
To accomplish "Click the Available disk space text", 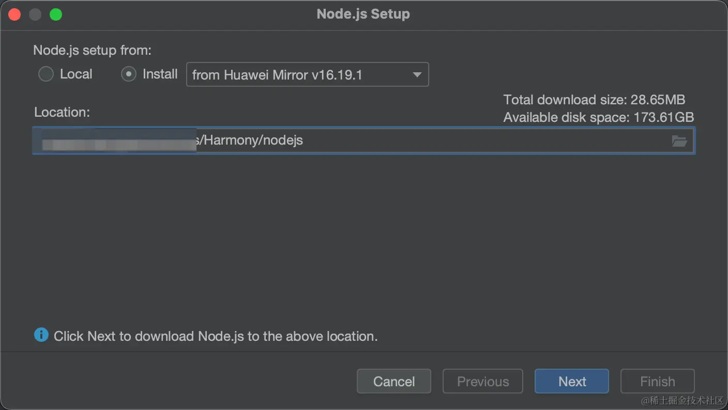I will click(598, 117).
